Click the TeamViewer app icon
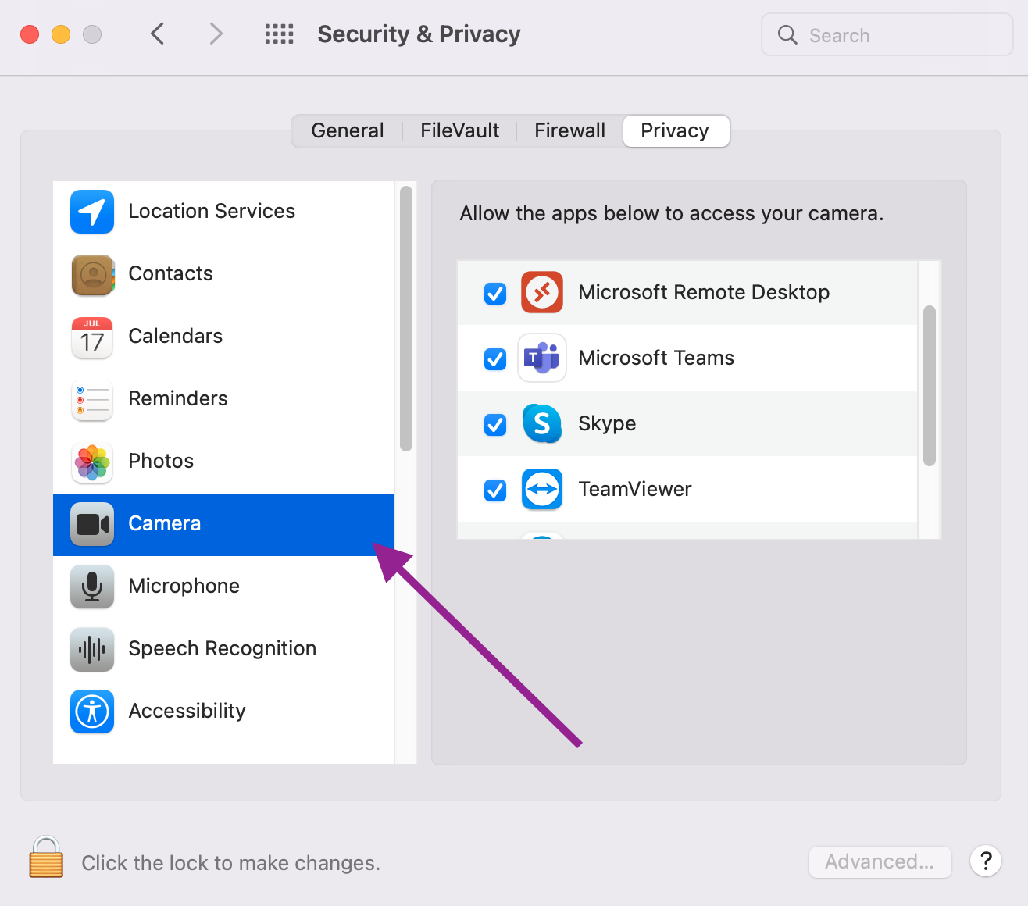1028x906 pixels. [x=542, y=489]
